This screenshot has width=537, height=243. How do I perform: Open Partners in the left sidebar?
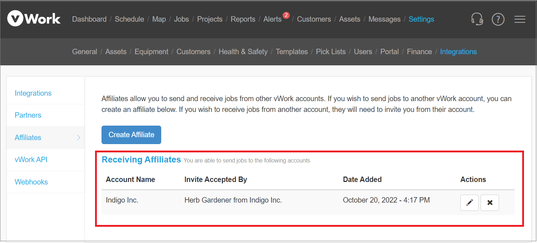coord(28,115)
